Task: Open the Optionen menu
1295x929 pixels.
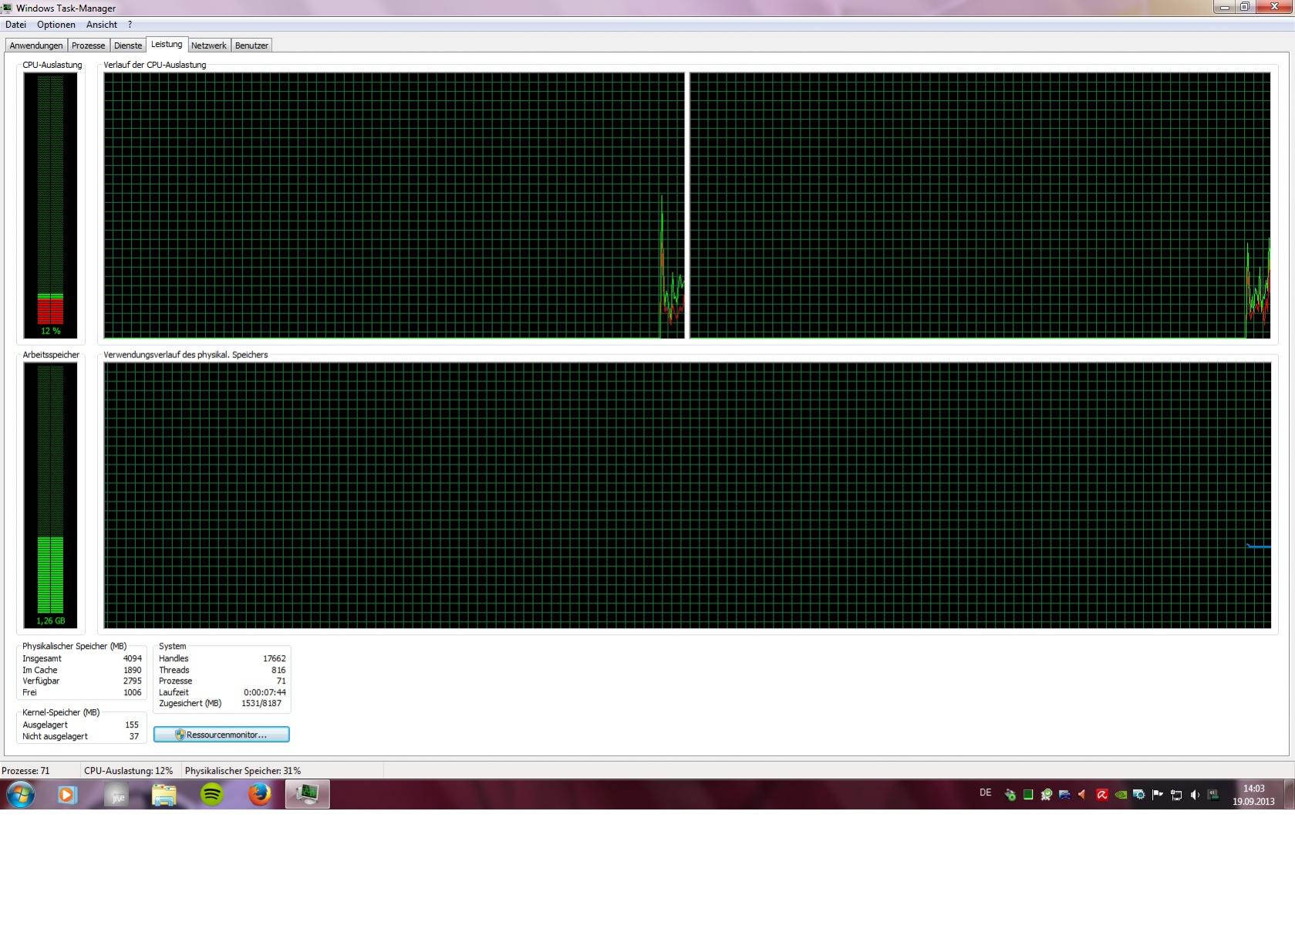Action: (x=56, y=25)
